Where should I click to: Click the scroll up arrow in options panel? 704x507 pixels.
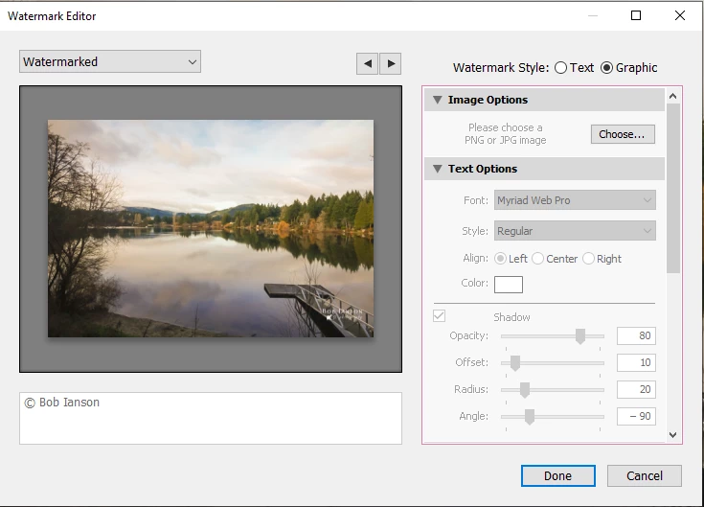pyautogui.click(x=672, y=96)
